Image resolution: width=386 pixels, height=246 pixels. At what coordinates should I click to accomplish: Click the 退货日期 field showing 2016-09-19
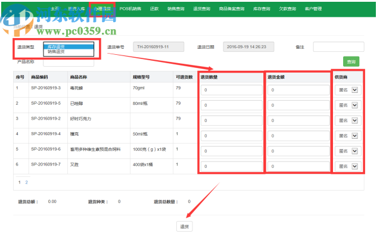248,47
